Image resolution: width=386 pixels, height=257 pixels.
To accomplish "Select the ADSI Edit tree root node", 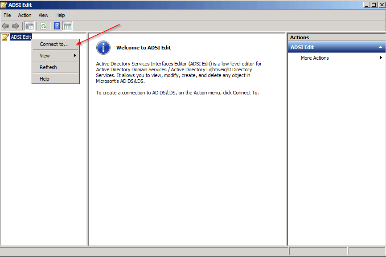I will [21, 37].
